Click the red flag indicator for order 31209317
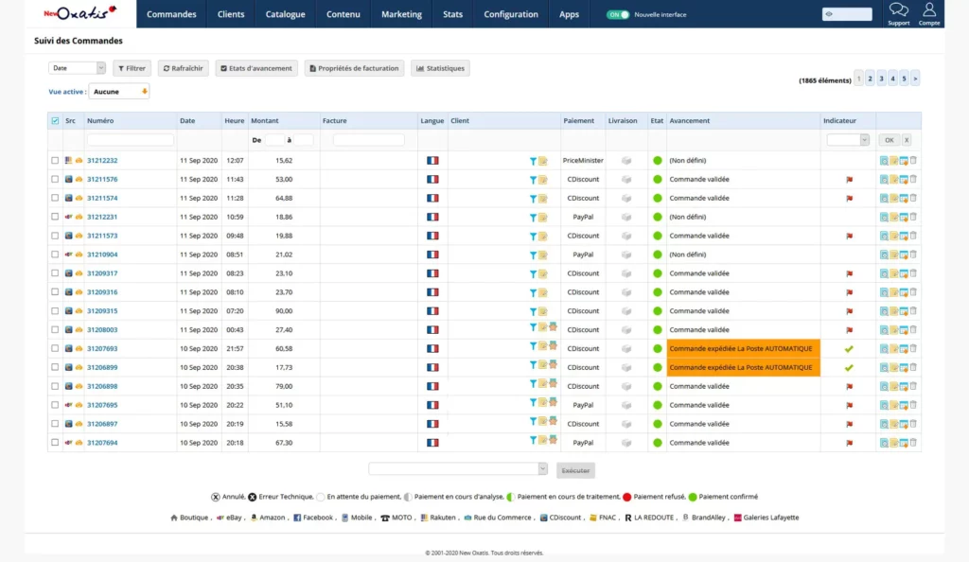969x562 pixels. [x=850, y=273]
